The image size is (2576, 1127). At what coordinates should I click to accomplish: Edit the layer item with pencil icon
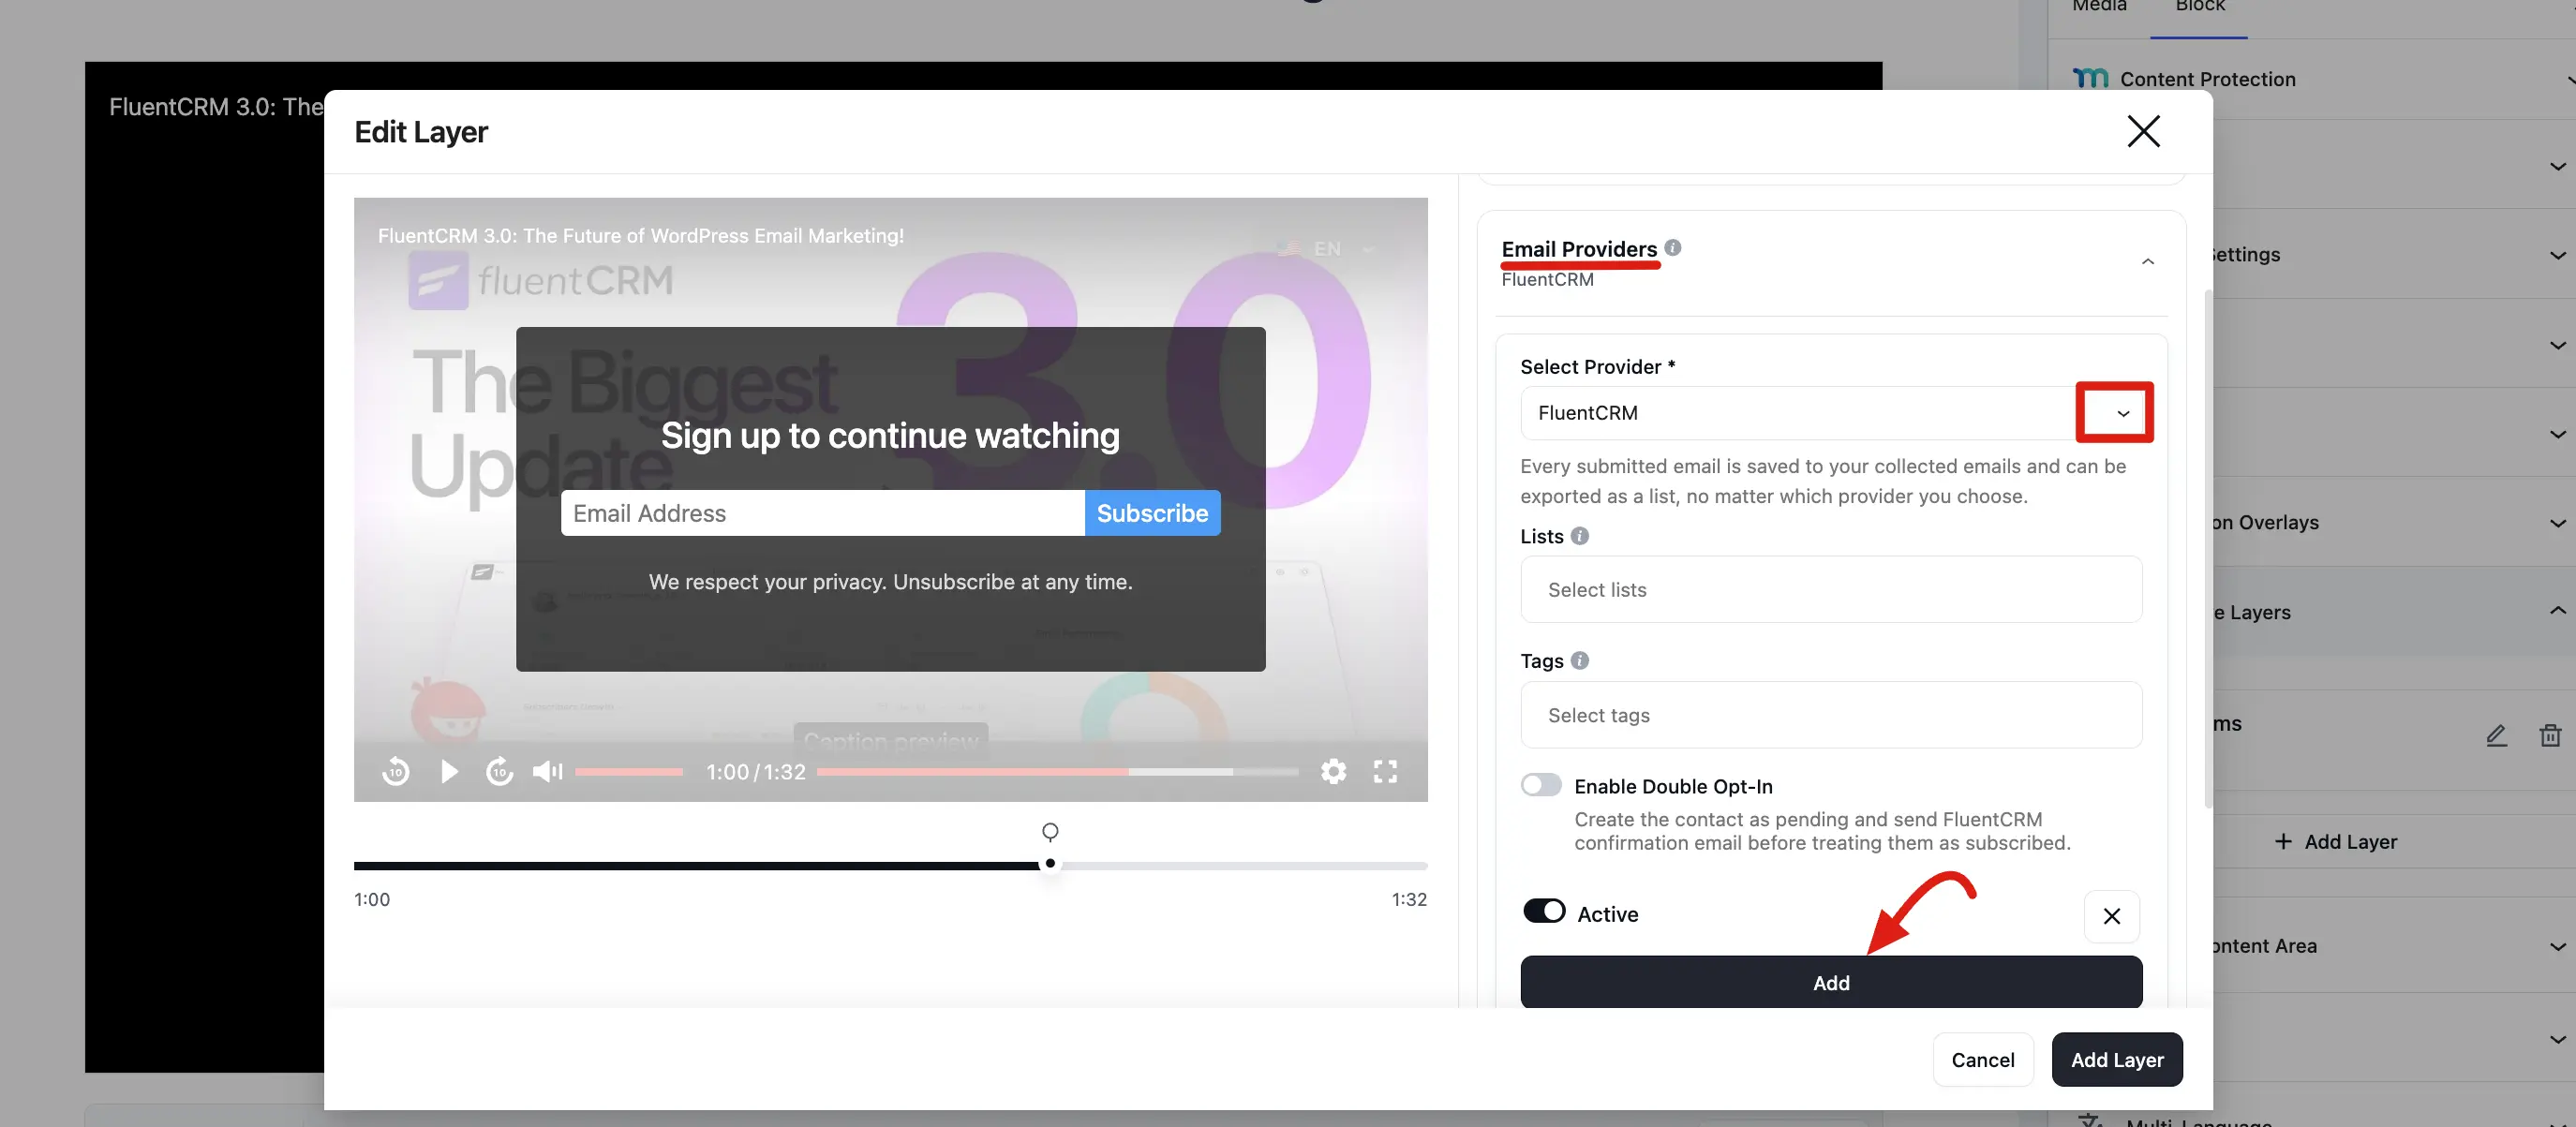click(2496, 736)
